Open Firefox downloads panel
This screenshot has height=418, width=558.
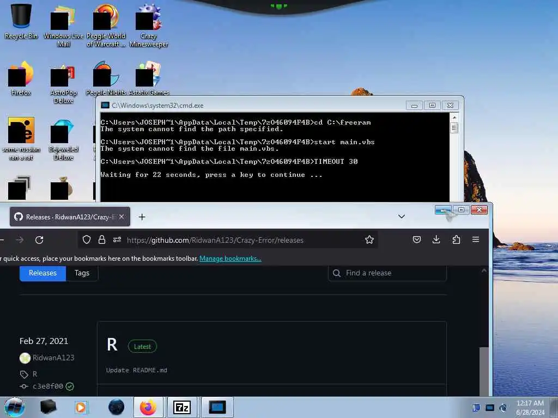pyautogui.click(x=436, y=239)
